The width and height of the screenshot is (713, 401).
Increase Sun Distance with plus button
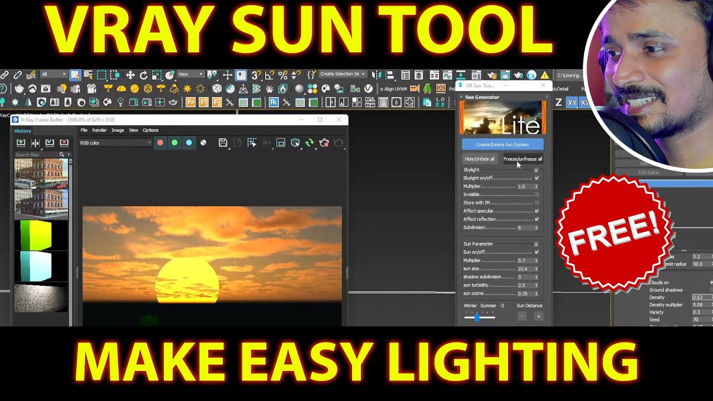click(x=538, y=316)
